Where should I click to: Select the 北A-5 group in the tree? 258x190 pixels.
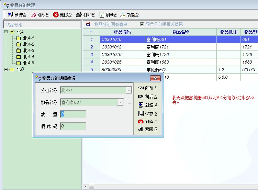point(28,63)
